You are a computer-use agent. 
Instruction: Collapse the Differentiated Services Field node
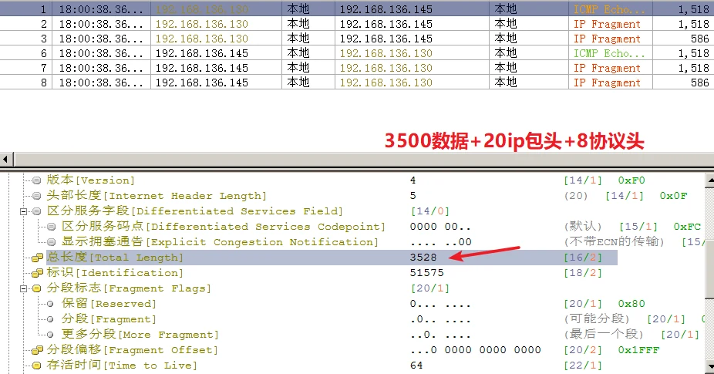click(x=23, y=211)
